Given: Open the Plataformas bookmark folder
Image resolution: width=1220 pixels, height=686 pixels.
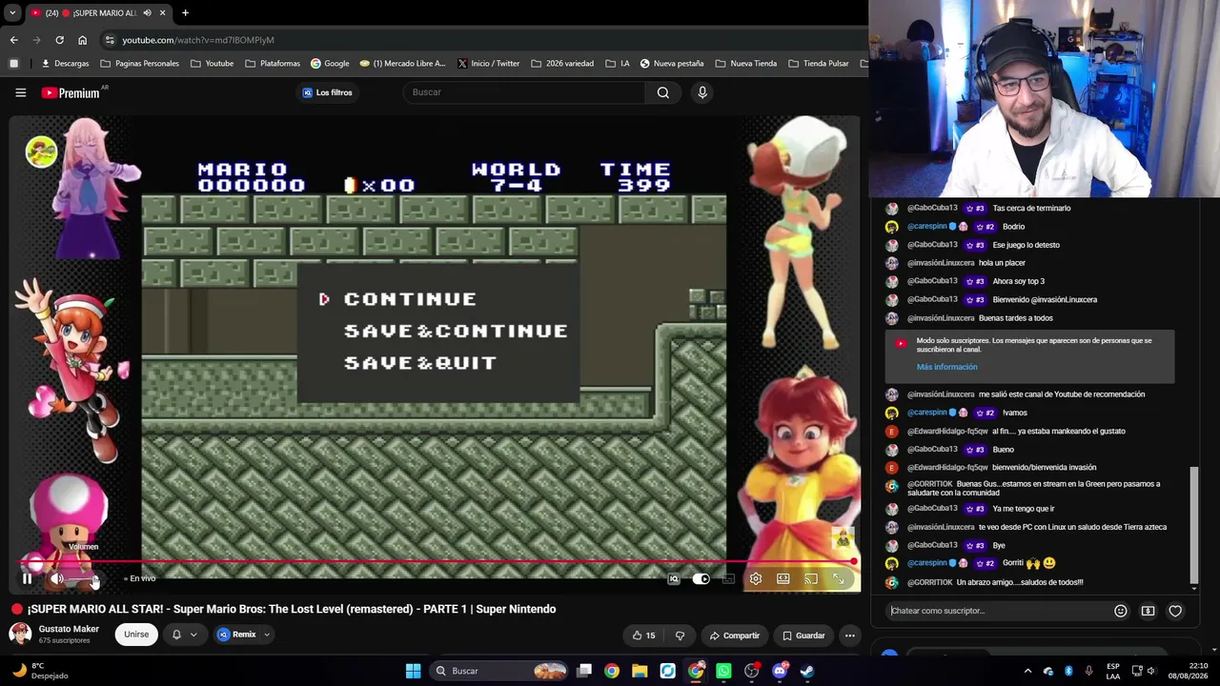Looking at the screenshot, I should [x=273, y=64].
